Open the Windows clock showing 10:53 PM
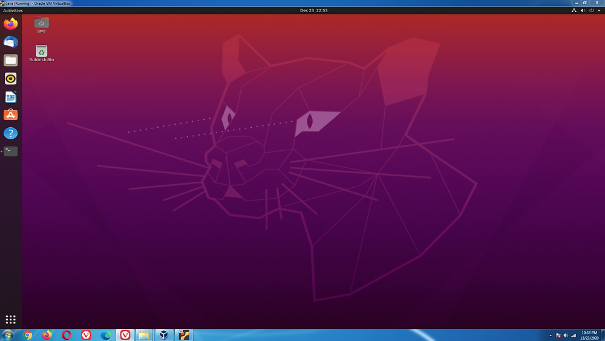The height and width of the screenshot is (341, 605). 589,335
